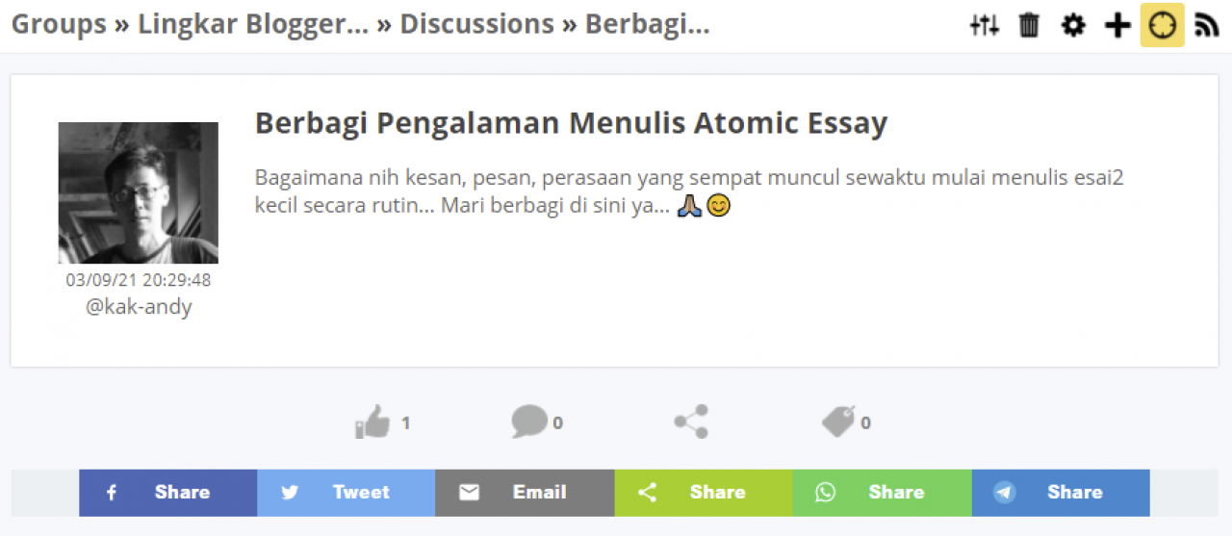
Task: Share the post on Facebook
Action: (x=167, y=493)
